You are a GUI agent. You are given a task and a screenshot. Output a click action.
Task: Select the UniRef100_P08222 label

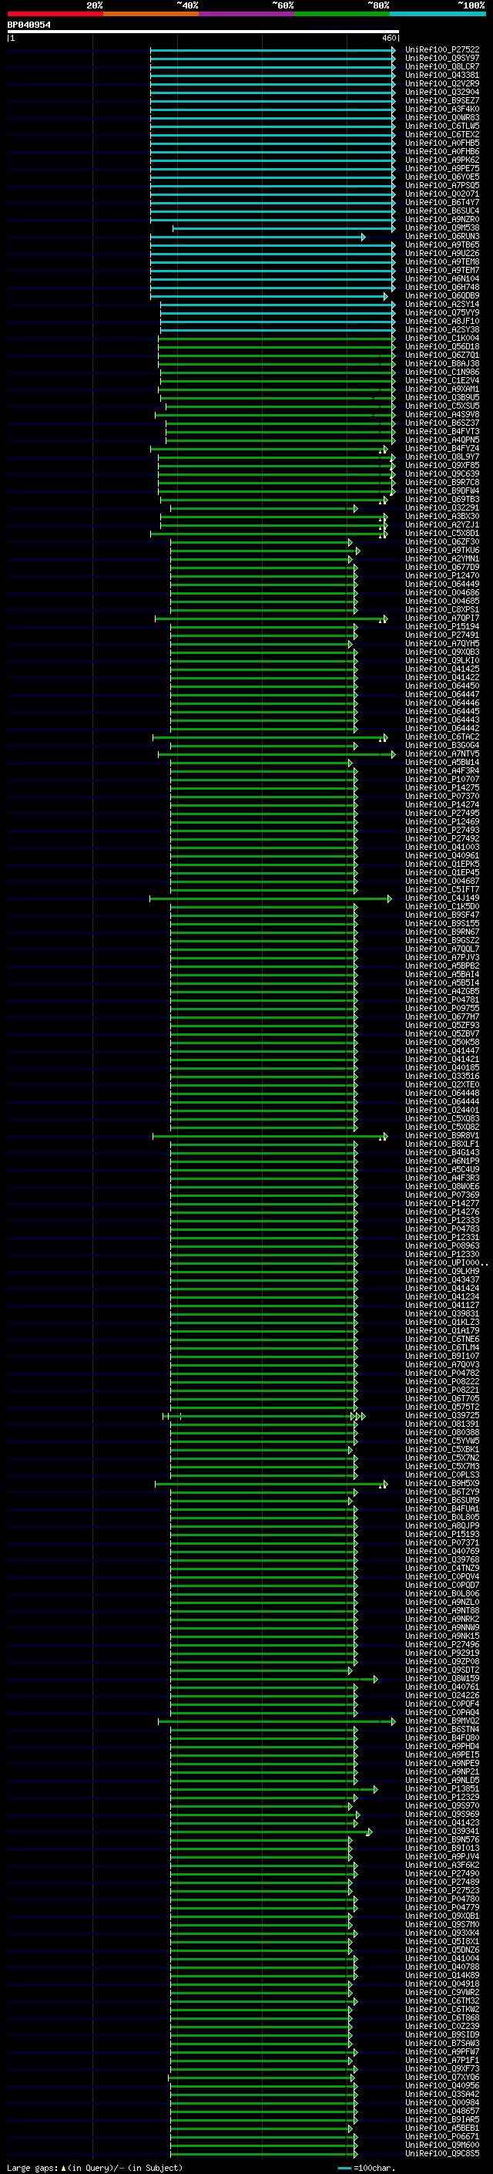point(441,1383)
